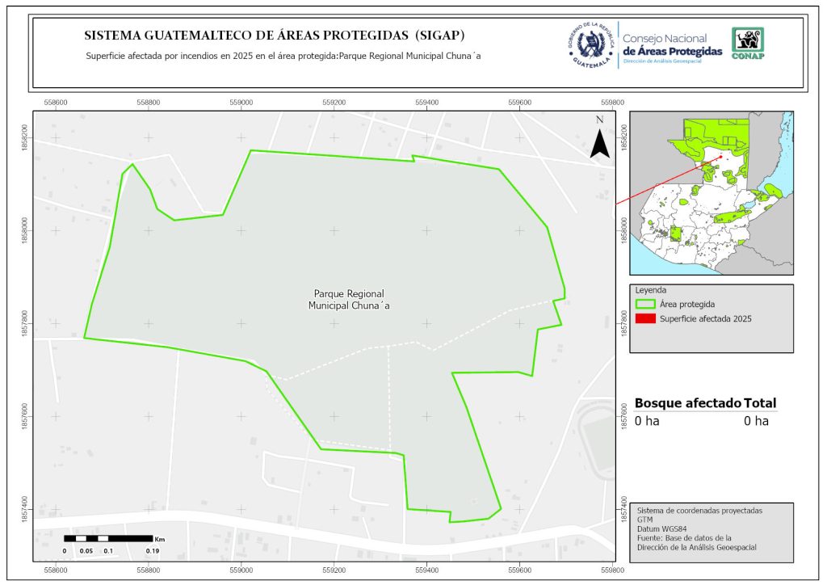Click the SISTEMA GUATEMALTECO DE ÁREAS PROTEGIDAS title

[275, 36]
